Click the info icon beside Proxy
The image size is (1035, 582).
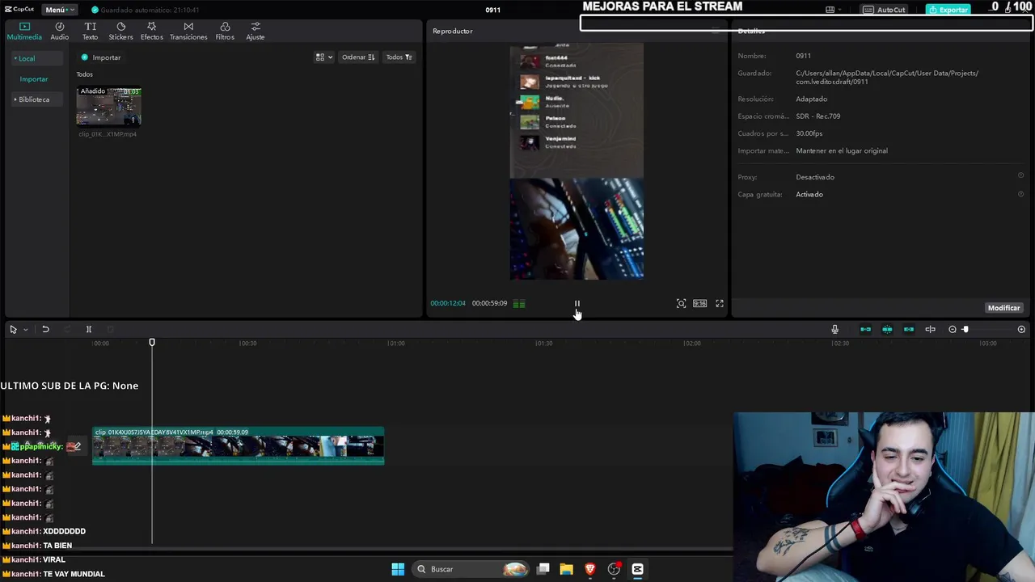click(1020, 176)
